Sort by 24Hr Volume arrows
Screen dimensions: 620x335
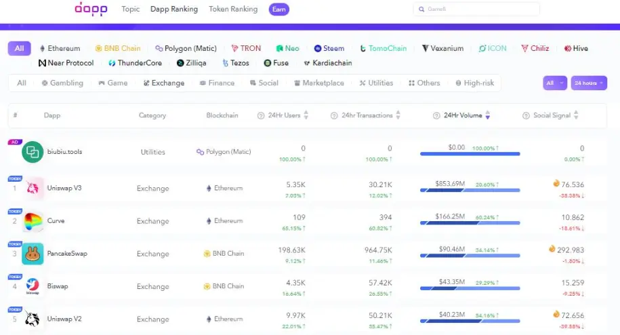click(x=488, y=115)
